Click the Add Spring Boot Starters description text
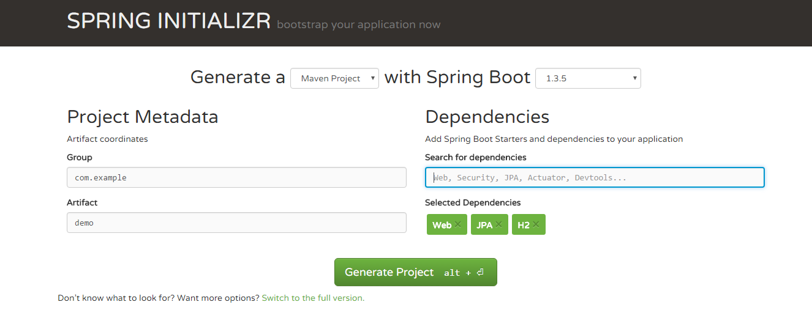Screen dimensions: 812x321 point(554,139)
